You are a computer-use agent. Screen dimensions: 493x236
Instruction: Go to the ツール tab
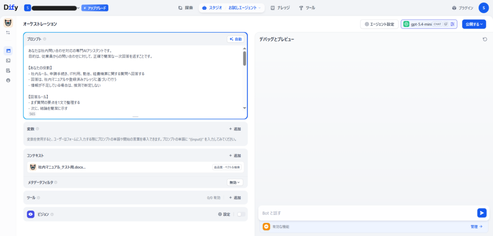[307, 8]
